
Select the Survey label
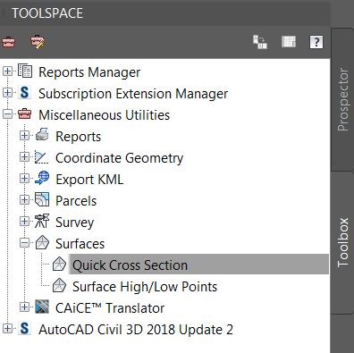click(x=74, y=223)
